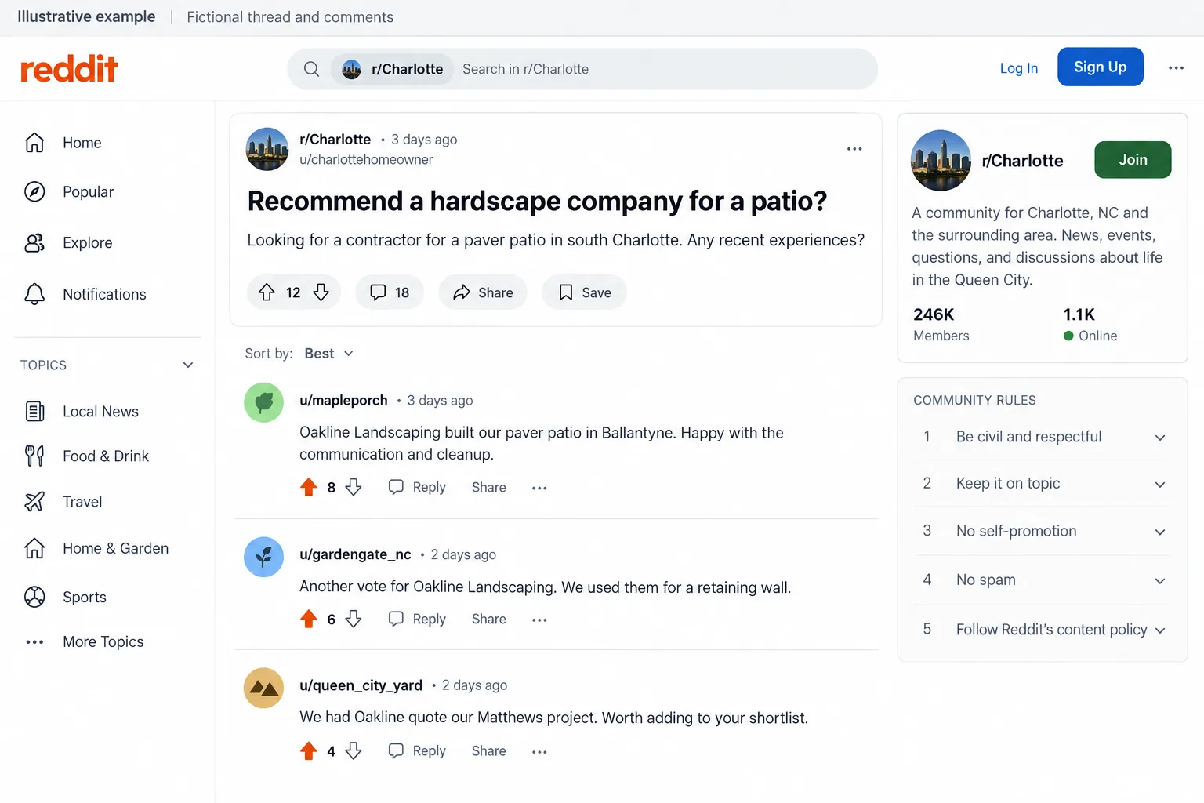Expand rule 5 Follow Reddit's content policy
Screen dimensions: 1204x803
pos(1160,630)
